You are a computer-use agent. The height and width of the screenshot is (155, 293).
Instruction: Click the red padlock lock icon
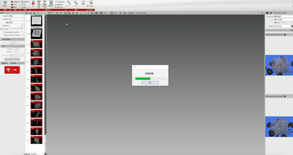(x=33, y=3)
